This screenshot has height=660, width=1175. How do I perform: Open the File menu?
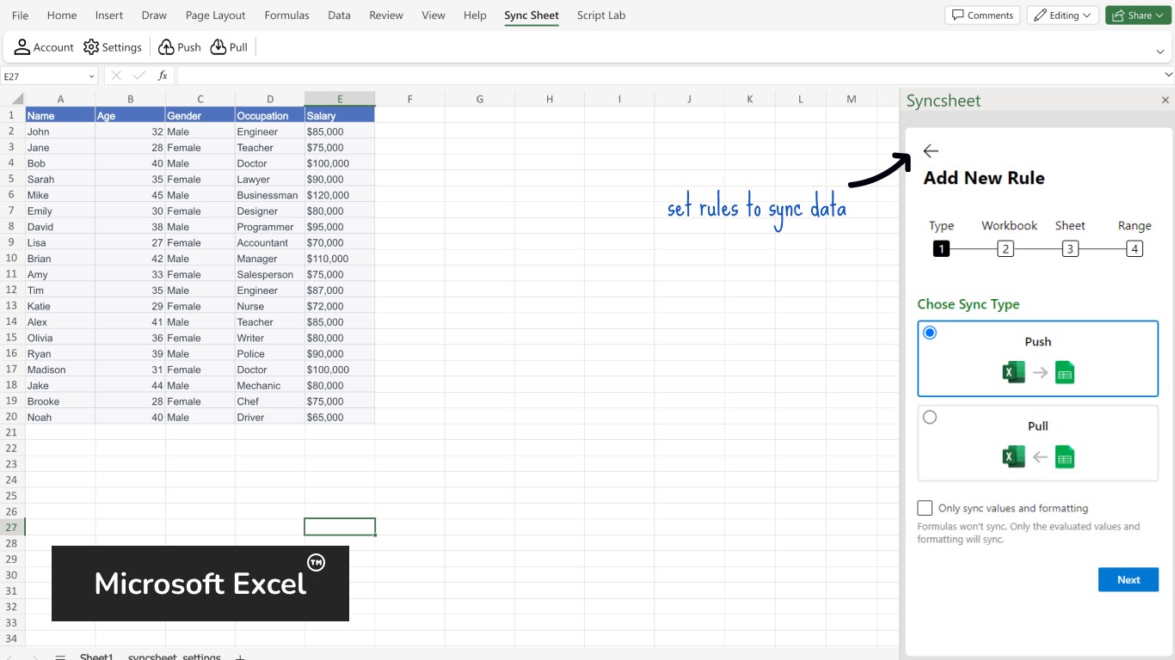pyautogui.click(x=20, y=15)
